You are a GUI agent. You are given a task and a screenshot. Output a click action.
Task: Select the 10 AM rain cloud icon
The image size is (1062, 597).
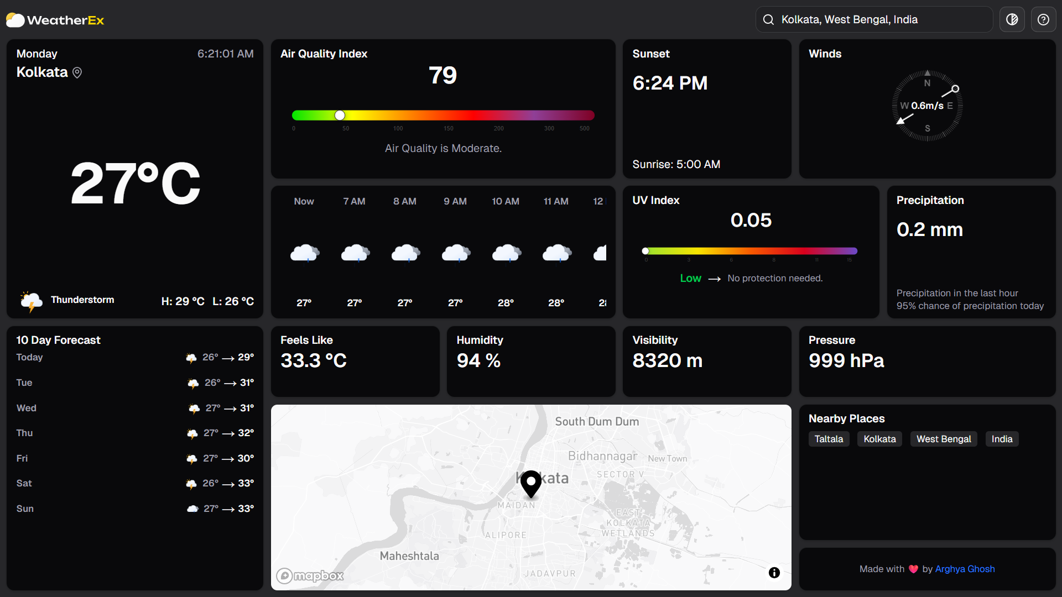(x=506, y=254)
